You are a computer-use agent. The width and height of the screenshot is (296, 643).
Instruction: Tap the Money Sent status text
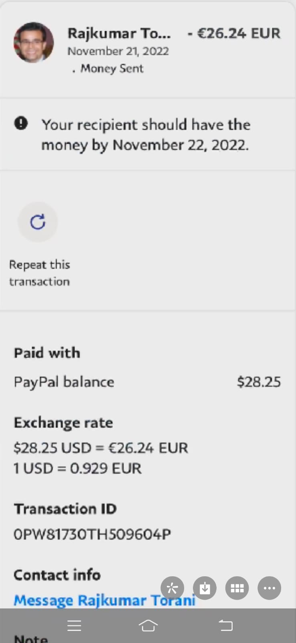click(112, 69)
